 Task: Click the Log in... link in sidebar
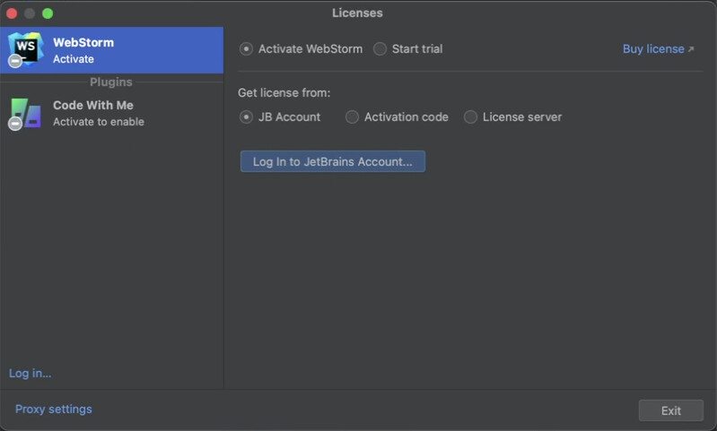tap(31, 374)
